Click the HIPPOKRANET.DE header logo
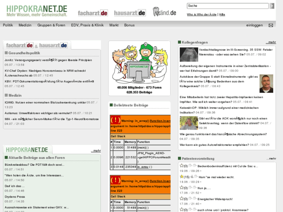The height and width of the screenshot is (212, 283). pyautogui.click(x=37, y=11)
